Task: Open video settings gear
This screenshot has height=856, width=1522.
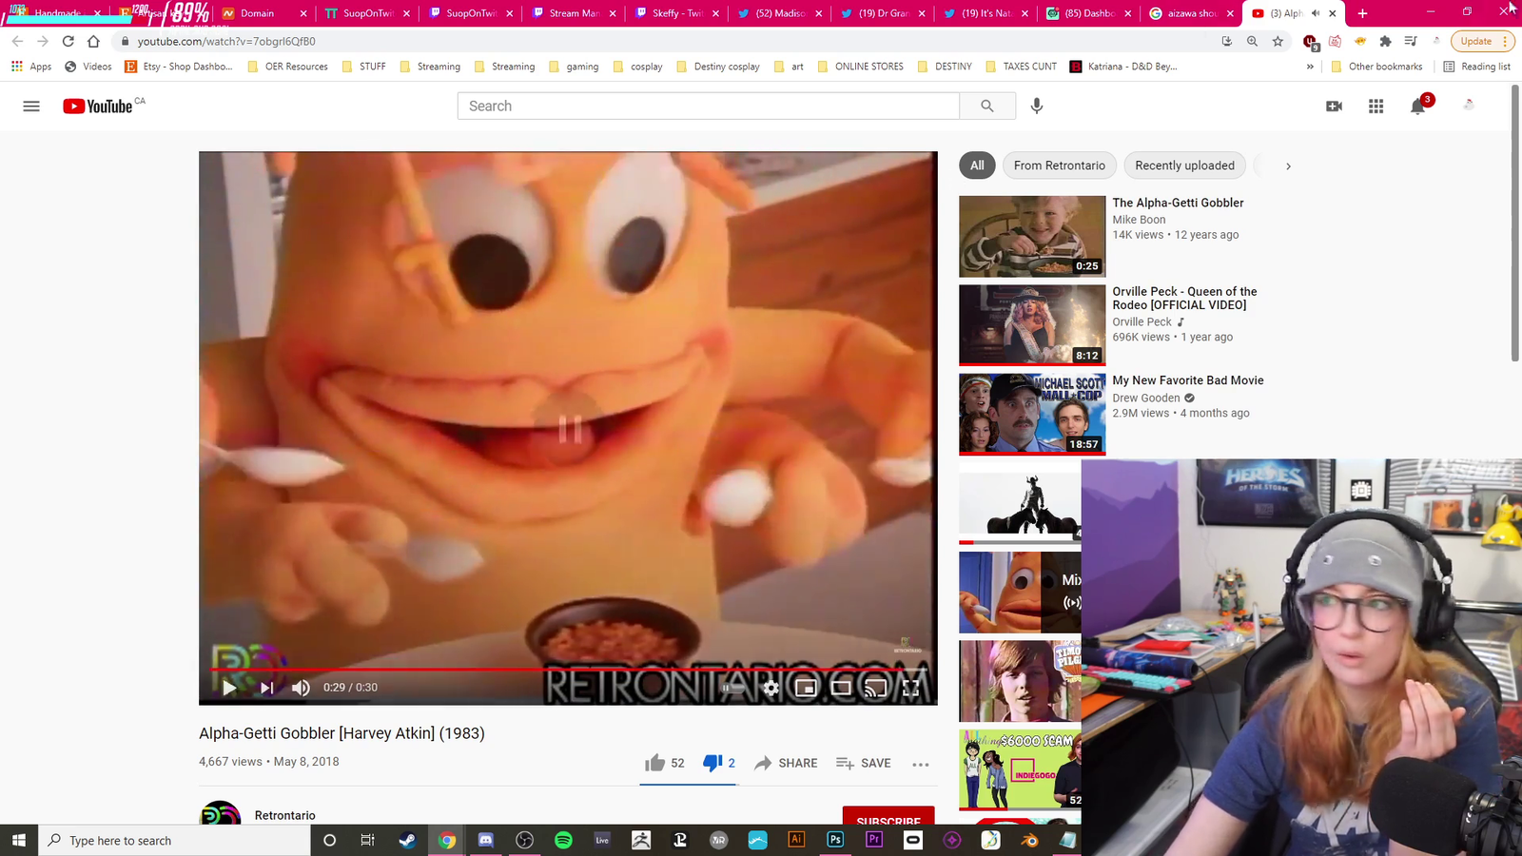Action: (771, 688)
